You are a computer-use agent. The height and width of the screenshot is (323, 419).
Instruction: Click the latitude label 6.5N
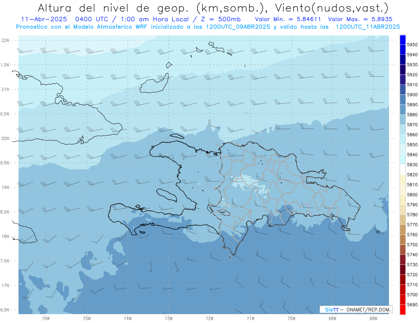pyautogui.click(x=5, y=310)
